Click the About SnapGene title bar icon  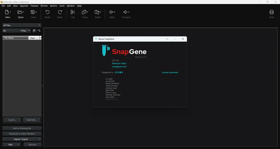[96, 39]
